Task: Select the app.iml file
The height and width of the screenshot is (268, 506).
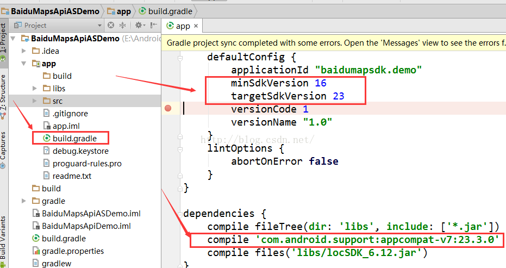Action: tap(61, 126)
